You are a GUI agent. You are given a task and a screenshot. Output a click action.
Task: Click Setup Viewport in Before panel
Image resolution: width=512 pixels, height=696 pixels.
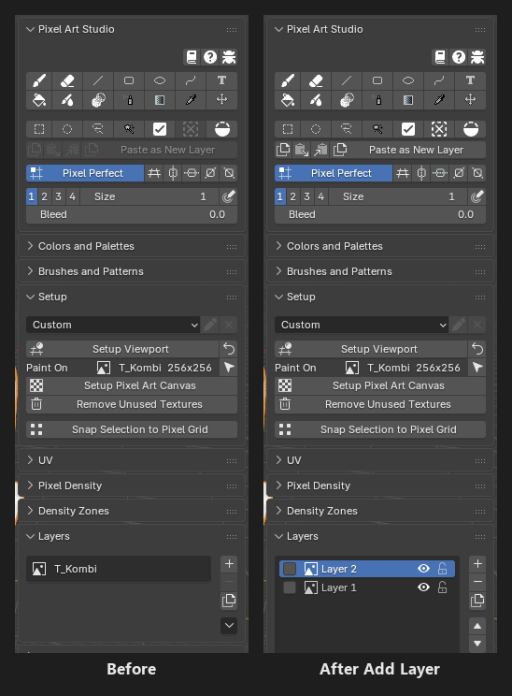[x=122, y=349]
